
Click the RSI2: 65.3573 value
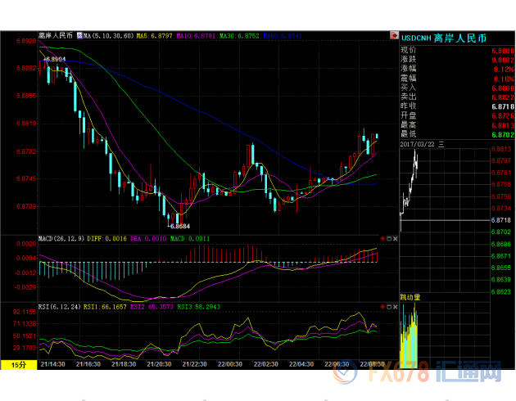(x=152, y=307)
